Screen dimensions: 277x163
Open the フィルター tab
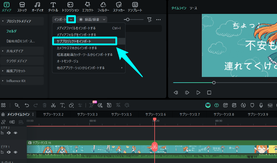[103, 7]
